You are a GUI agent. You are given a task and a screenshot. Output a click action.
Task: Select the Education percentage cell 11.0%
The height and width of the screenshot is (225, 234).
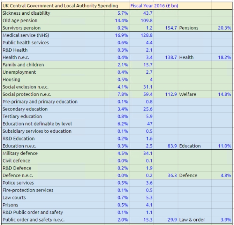222,146
